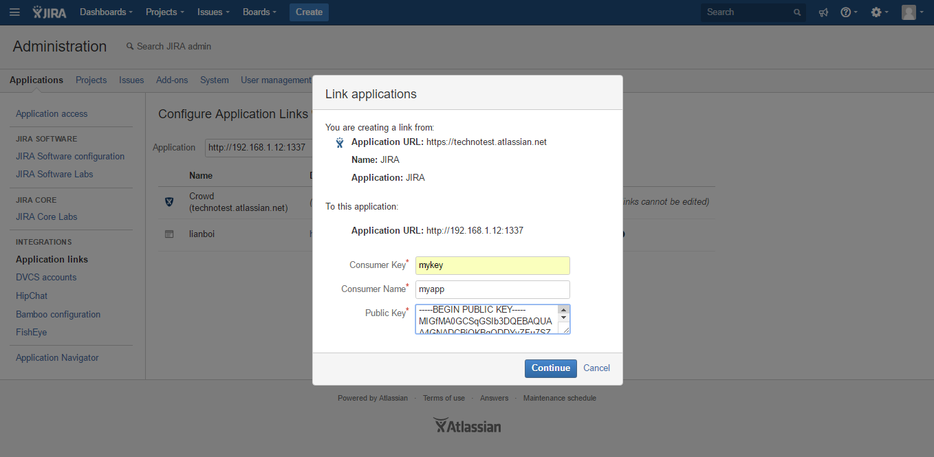Click Cancel in Link applications dialog
The image size is (934, 457).
tap(597, 368)
